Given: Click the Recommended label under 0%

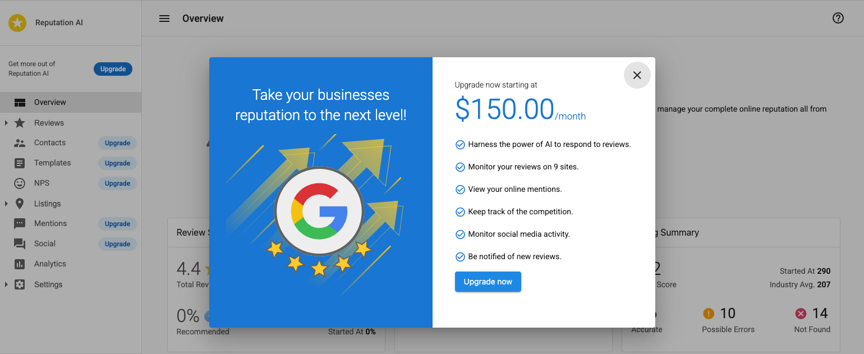Looking at the screenshot, I should click(x=203, y=332).
